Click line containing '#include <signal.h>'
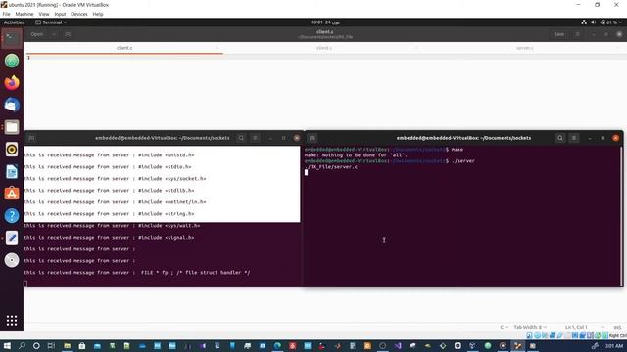 click(109, 237)
